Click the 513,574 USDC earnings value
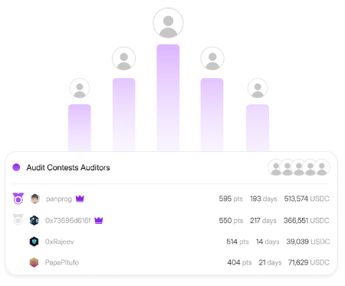Image resolution: width=345 pixels, height=286 pixels. 307,199
